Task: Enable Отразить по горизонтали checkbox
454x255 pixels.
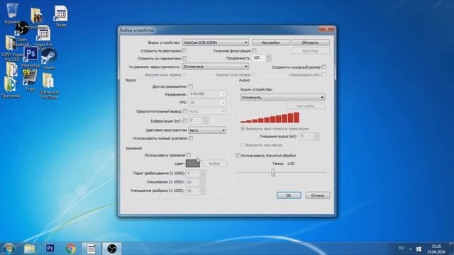Action: (x=184, y=58)
